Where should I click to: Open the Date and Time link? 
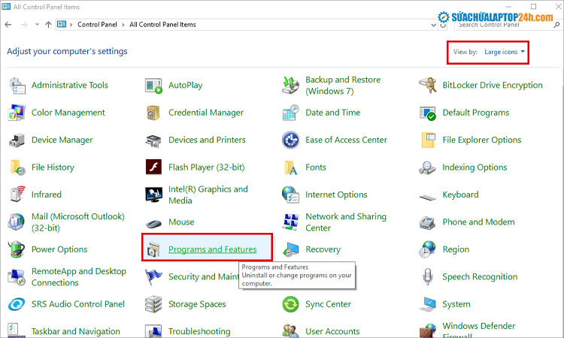[332, 113]
